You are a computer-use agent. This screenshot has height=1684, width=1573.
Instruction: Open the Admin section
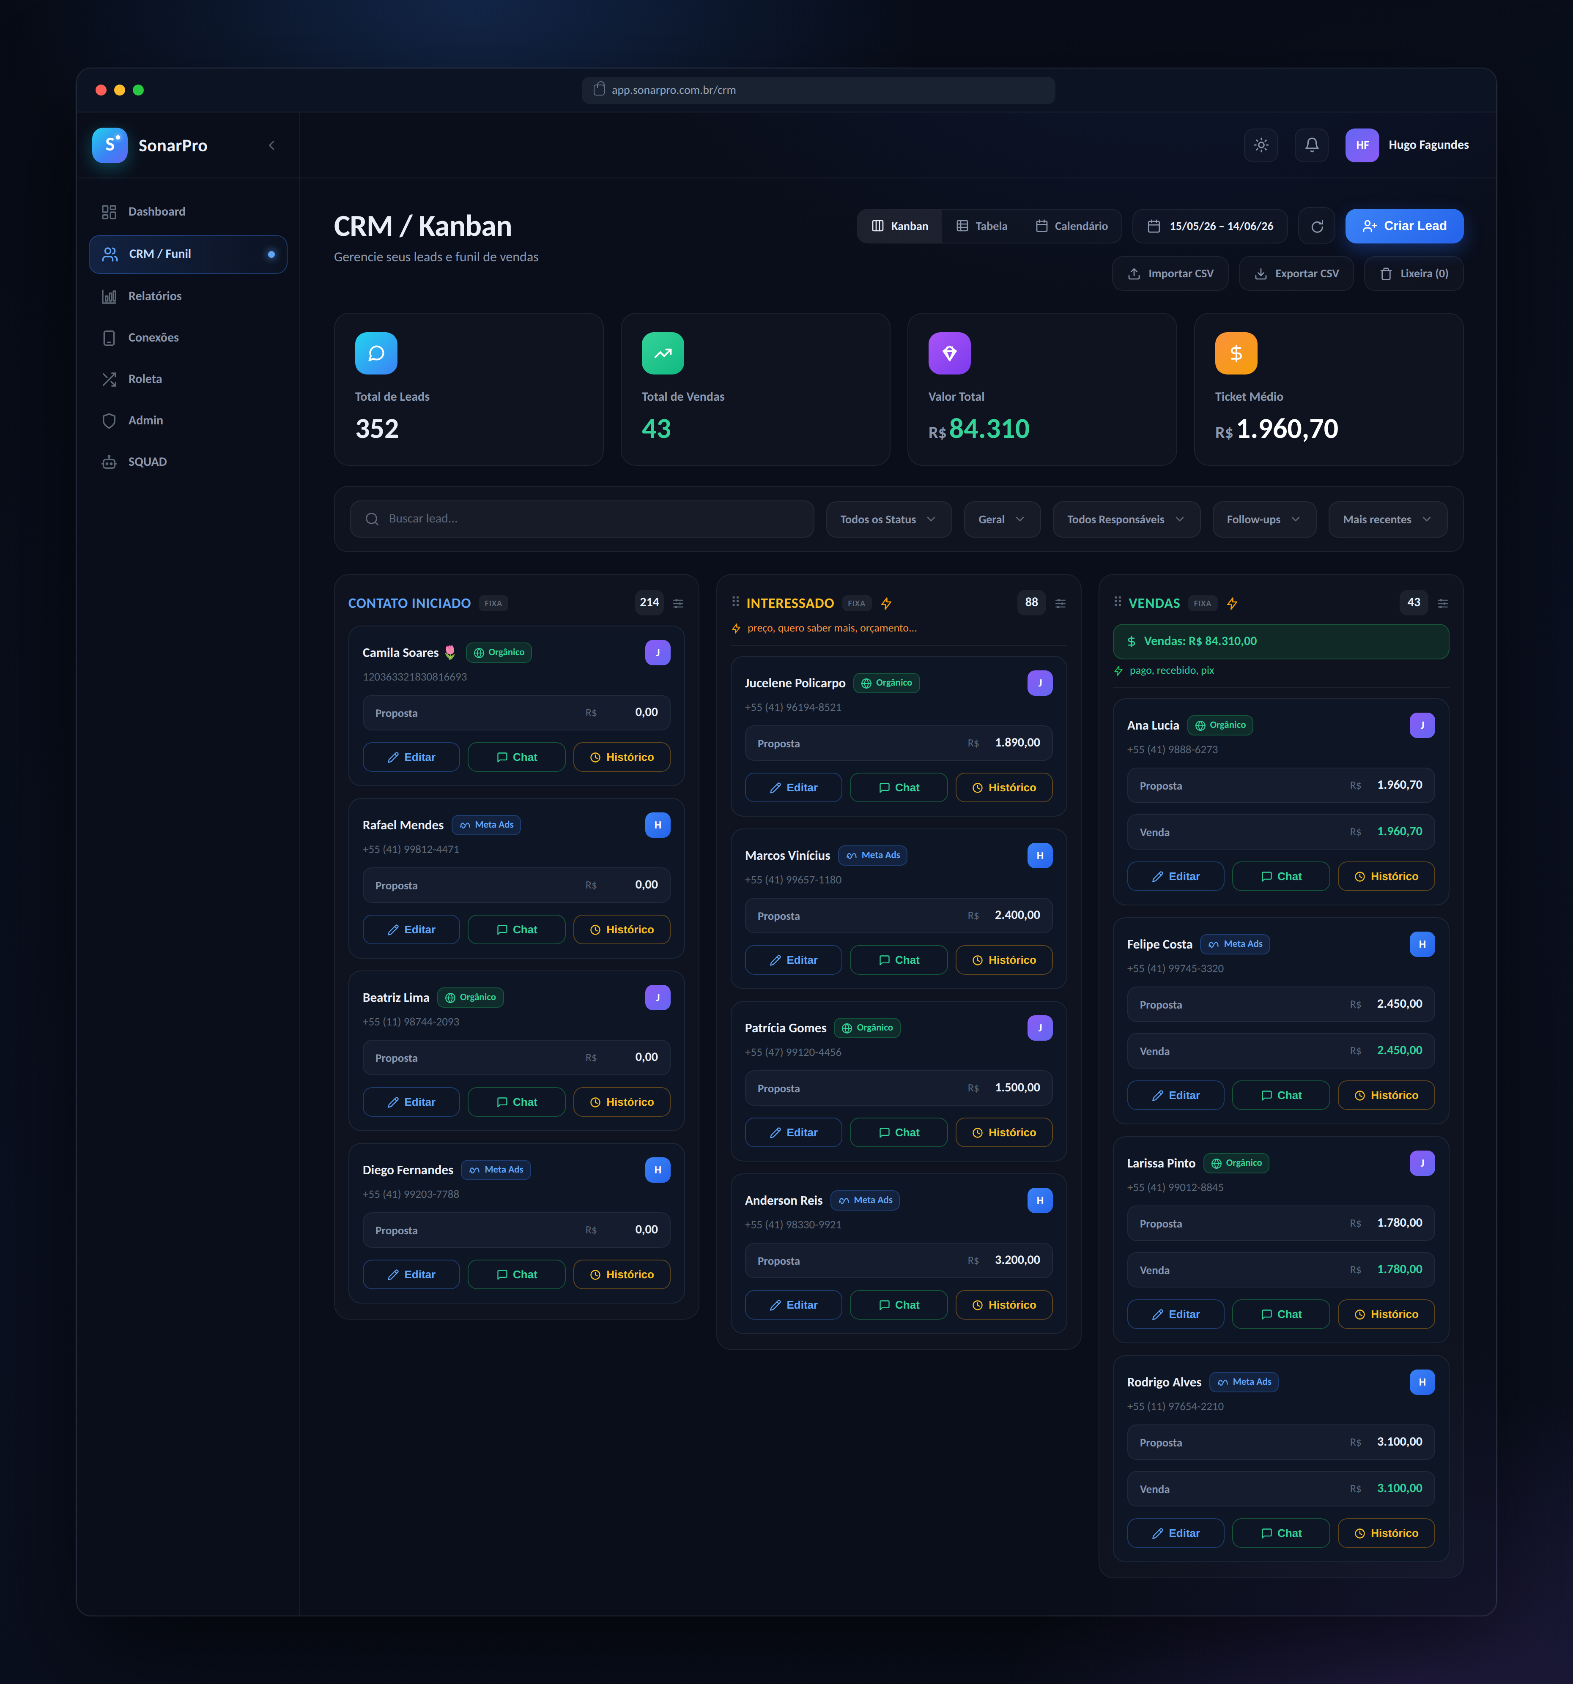pos(187,420)
